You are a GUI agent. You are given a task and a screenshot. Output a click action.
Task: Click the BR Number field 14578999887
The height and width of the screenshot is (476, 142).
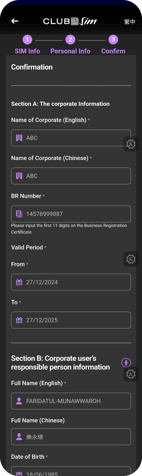click(71, 214)
